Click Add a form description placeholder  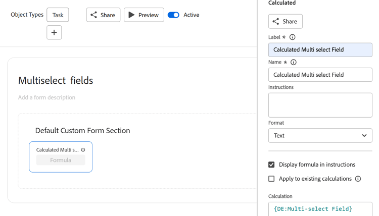click(x=46, y=97)
